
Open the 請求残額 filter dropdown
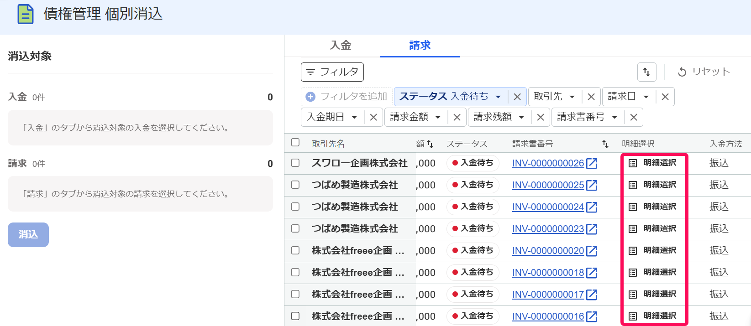click(499, 117)
